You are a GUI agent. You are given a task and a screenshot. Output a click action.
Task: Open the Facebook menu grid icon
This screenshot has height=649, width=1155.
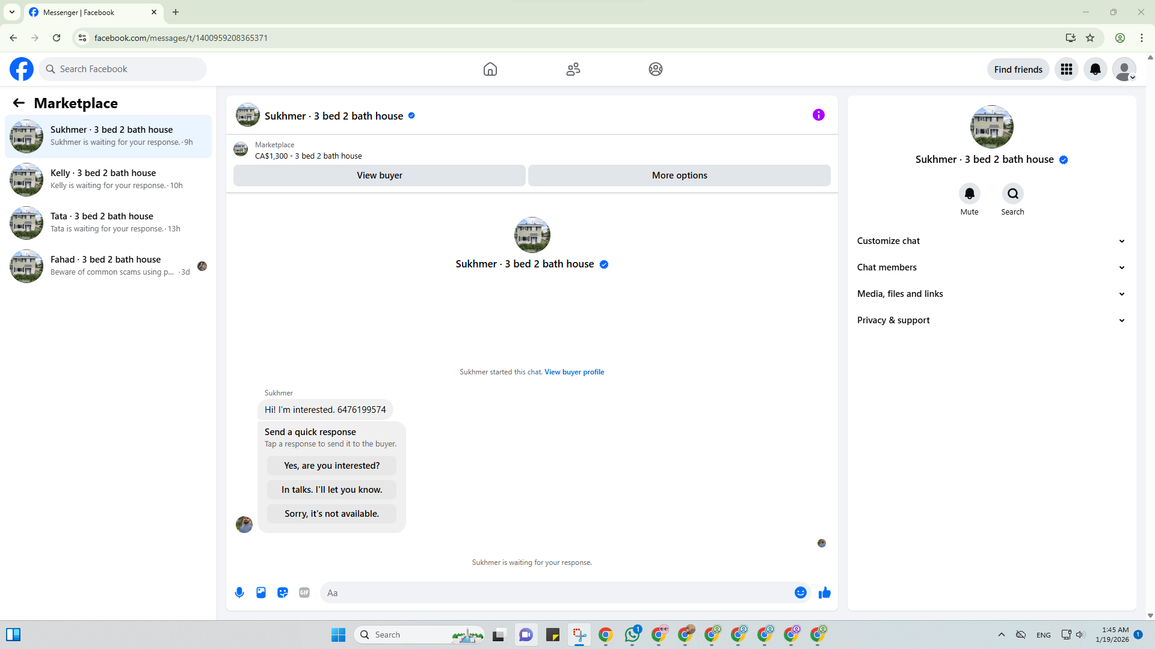1067,69
